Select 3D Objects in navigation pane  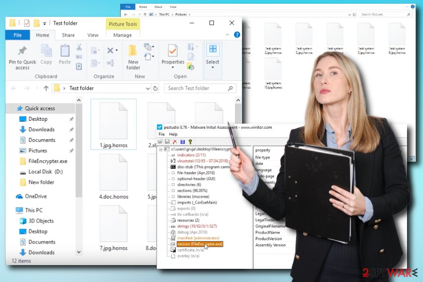[x=41, y=221]
